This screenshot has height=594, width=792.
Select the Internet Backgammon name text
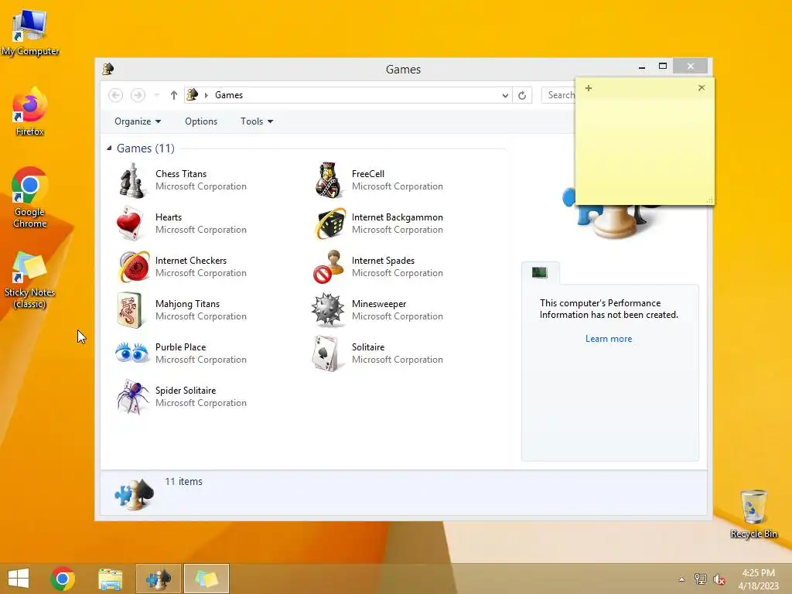point(397,217)
